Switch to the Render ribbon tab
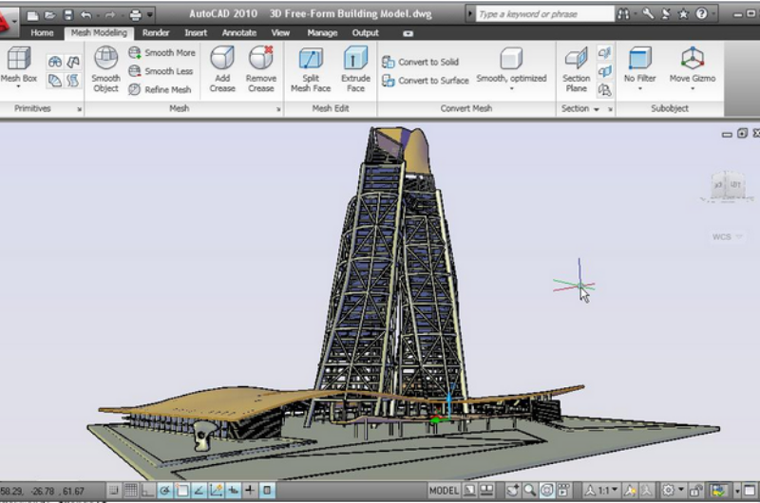760x503 pixels. pos(156,33)
